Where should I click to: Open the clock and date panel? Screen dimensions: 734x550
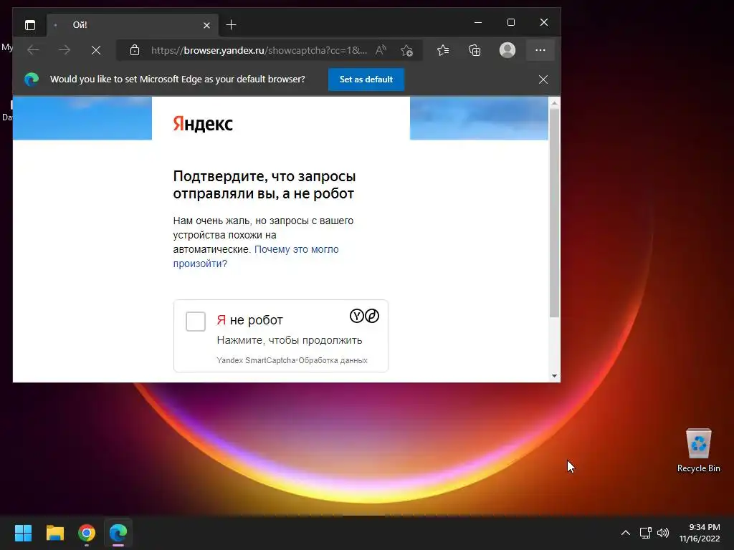pos(700,533)
